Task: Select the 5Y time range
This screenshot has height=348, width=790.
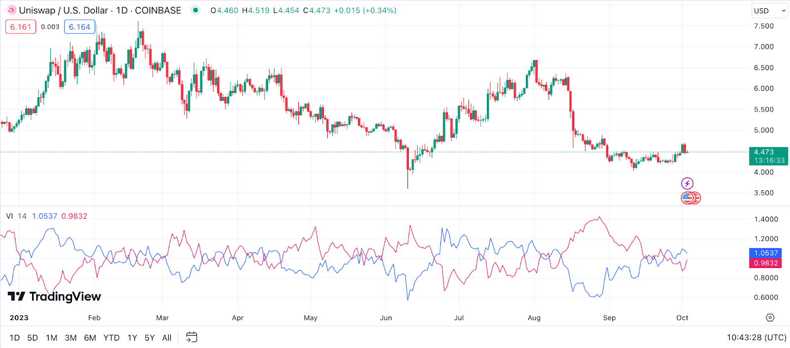Action: pos(150,338)
